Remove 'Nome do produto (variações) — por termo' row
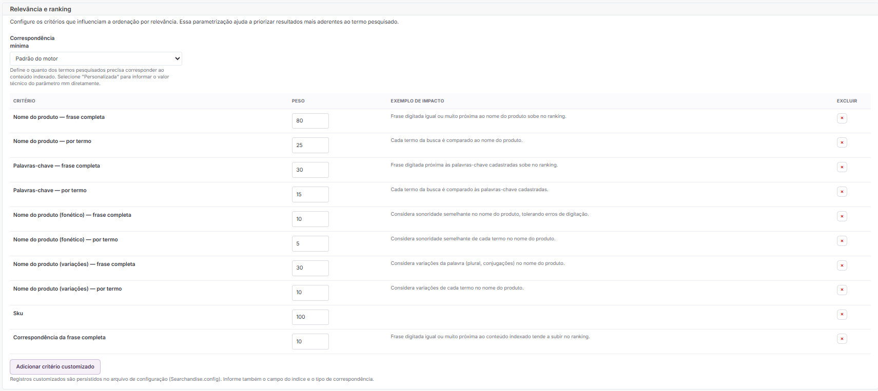Viewport: 878px width, 391px height. click(x=842, y=290)
